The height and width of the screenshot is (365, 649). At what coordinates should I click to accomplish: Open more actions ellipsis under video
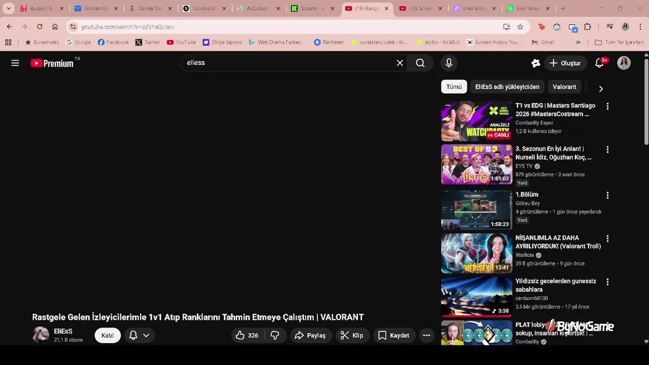click(426, 335)
